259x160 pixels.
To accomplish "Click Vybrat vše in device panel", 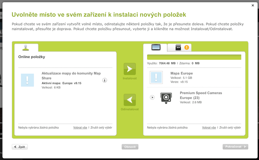I will tap(209, 128).
